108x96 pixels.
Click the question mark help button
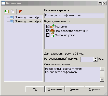click(100, 3)
